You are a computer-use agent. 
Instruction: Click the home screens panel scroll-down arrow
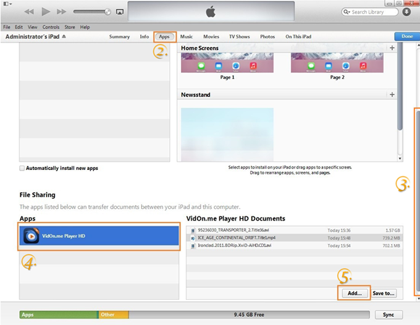[x=400, y=159]
